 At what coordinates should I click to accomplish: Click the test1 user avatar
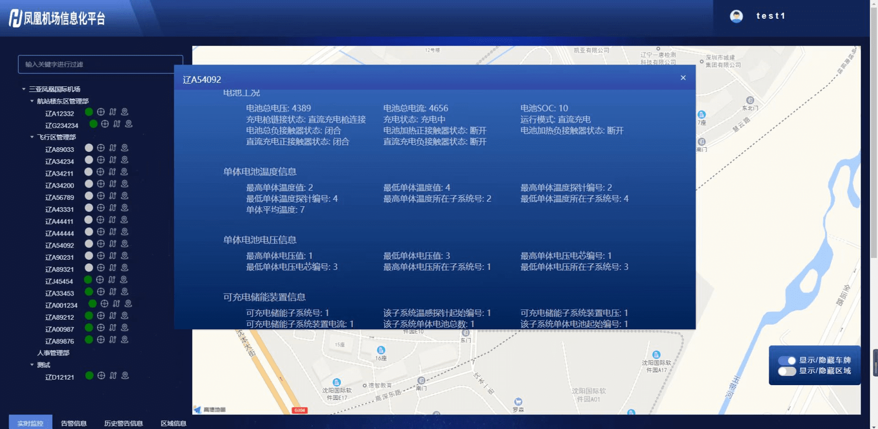(736, 16)
